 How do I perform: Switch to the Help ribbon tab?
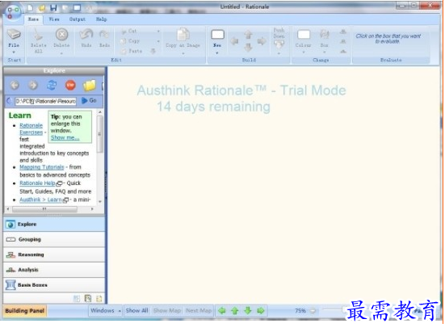(101, 19)
